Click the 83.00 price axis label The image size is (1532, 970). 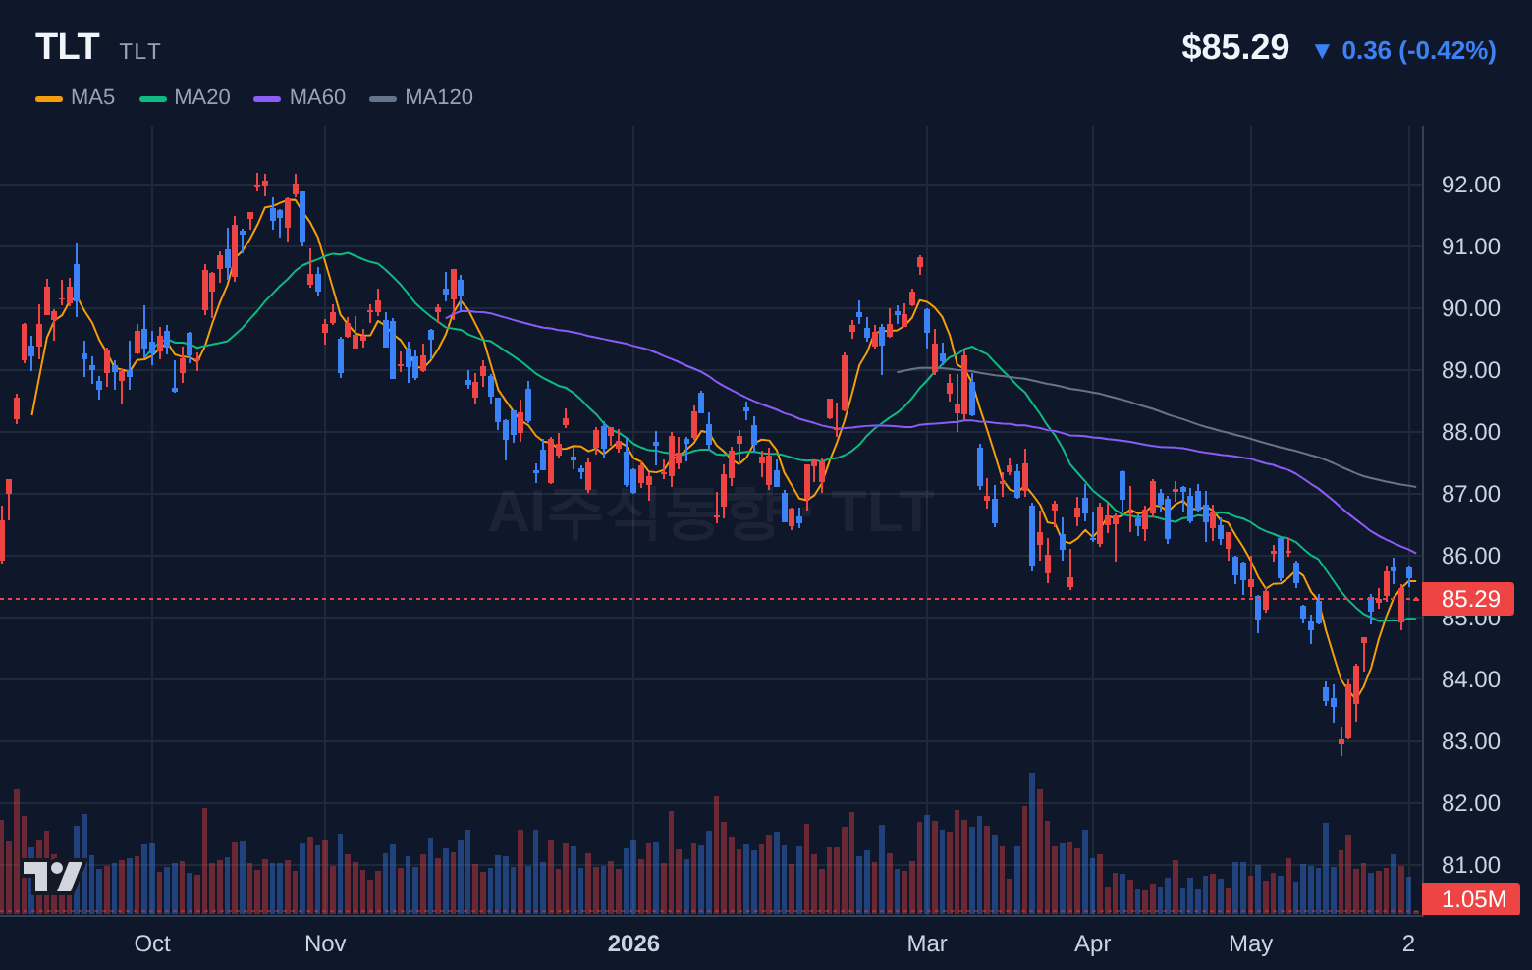pyautogui.click(x=1470, y=741)
